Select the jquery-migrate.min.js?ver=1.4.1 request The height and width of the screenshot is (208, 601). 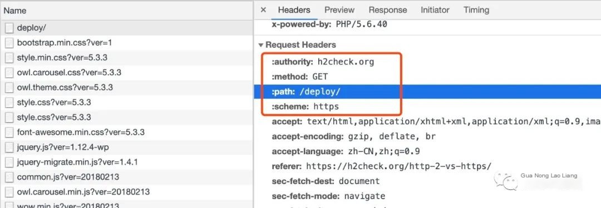[126, 163]
